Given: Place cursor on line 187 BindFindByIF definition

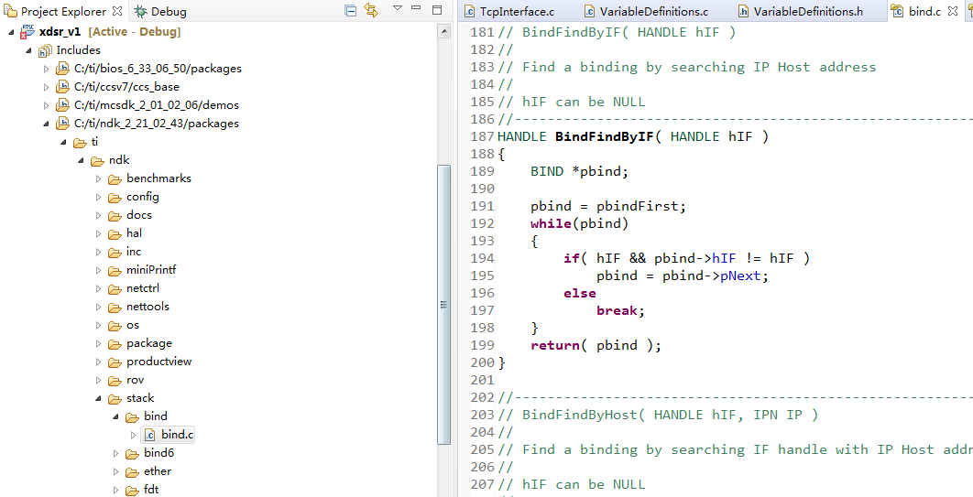Looking at the screenshot, I should click(x=604, y=136).
